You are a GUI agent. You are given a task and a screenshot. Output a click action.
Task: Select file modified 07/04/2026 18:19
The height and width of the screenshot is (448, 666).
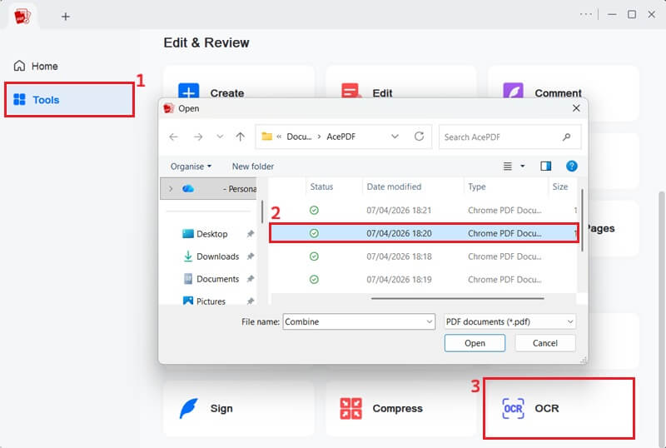coord(424,280)
